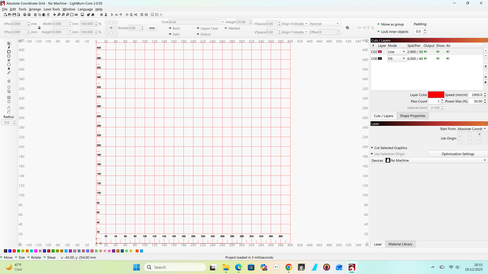Image resolution: width=488 pixels, height=274 pixels.
Task: Click the Grid Array tool icon
Action: point(9,97)
